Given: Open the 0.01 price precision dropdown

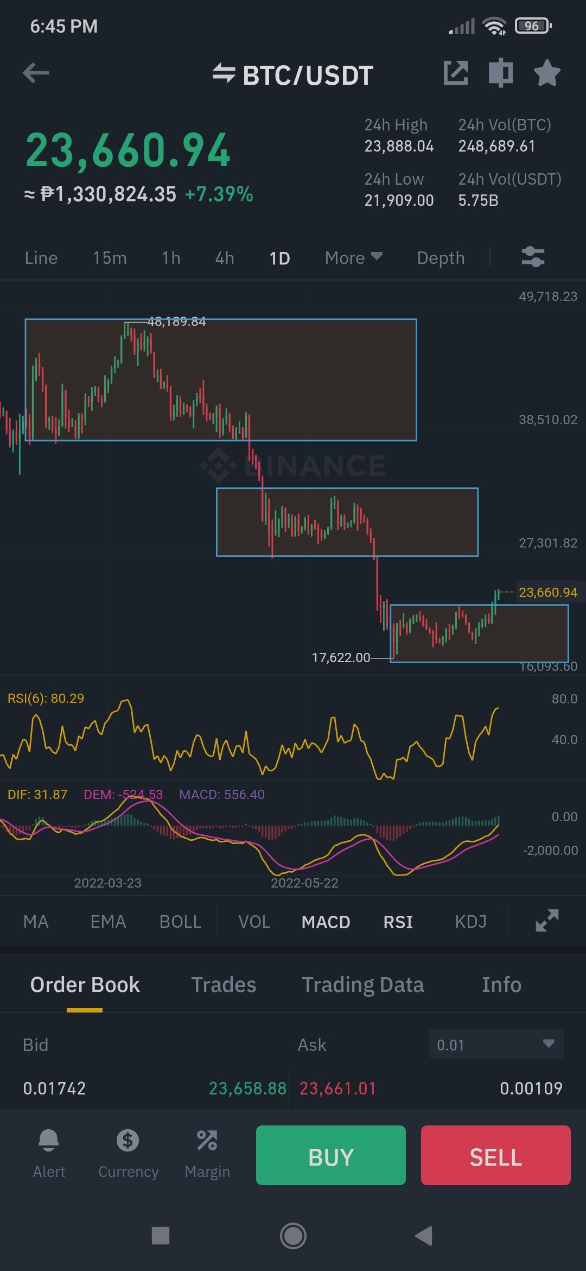Looking at the screenshot, I should tap(496, 1043).
